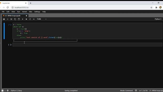163x92 pixels.
Task: Open the Settings menu
Action: pos(37,12)
